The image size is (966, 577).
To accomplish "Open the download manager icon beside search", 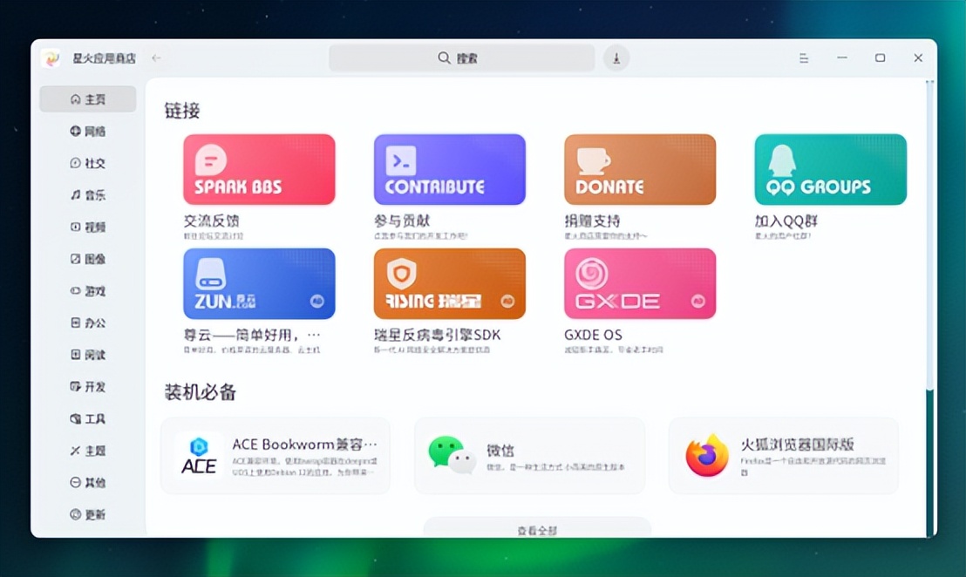I will tap(617, 58).
